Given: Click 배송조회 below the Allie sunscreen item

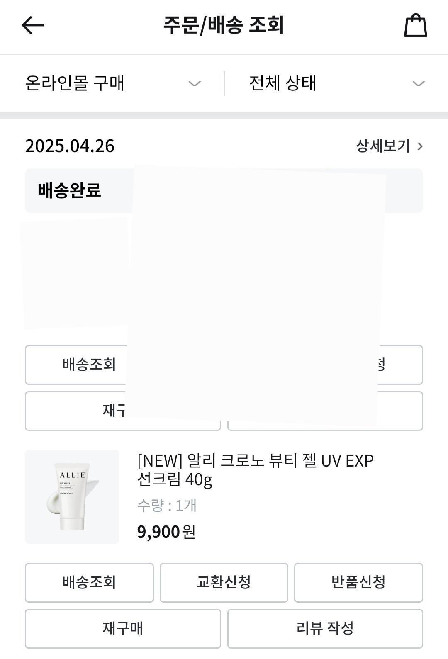Looking at the screenshot, I should point(89,583).
